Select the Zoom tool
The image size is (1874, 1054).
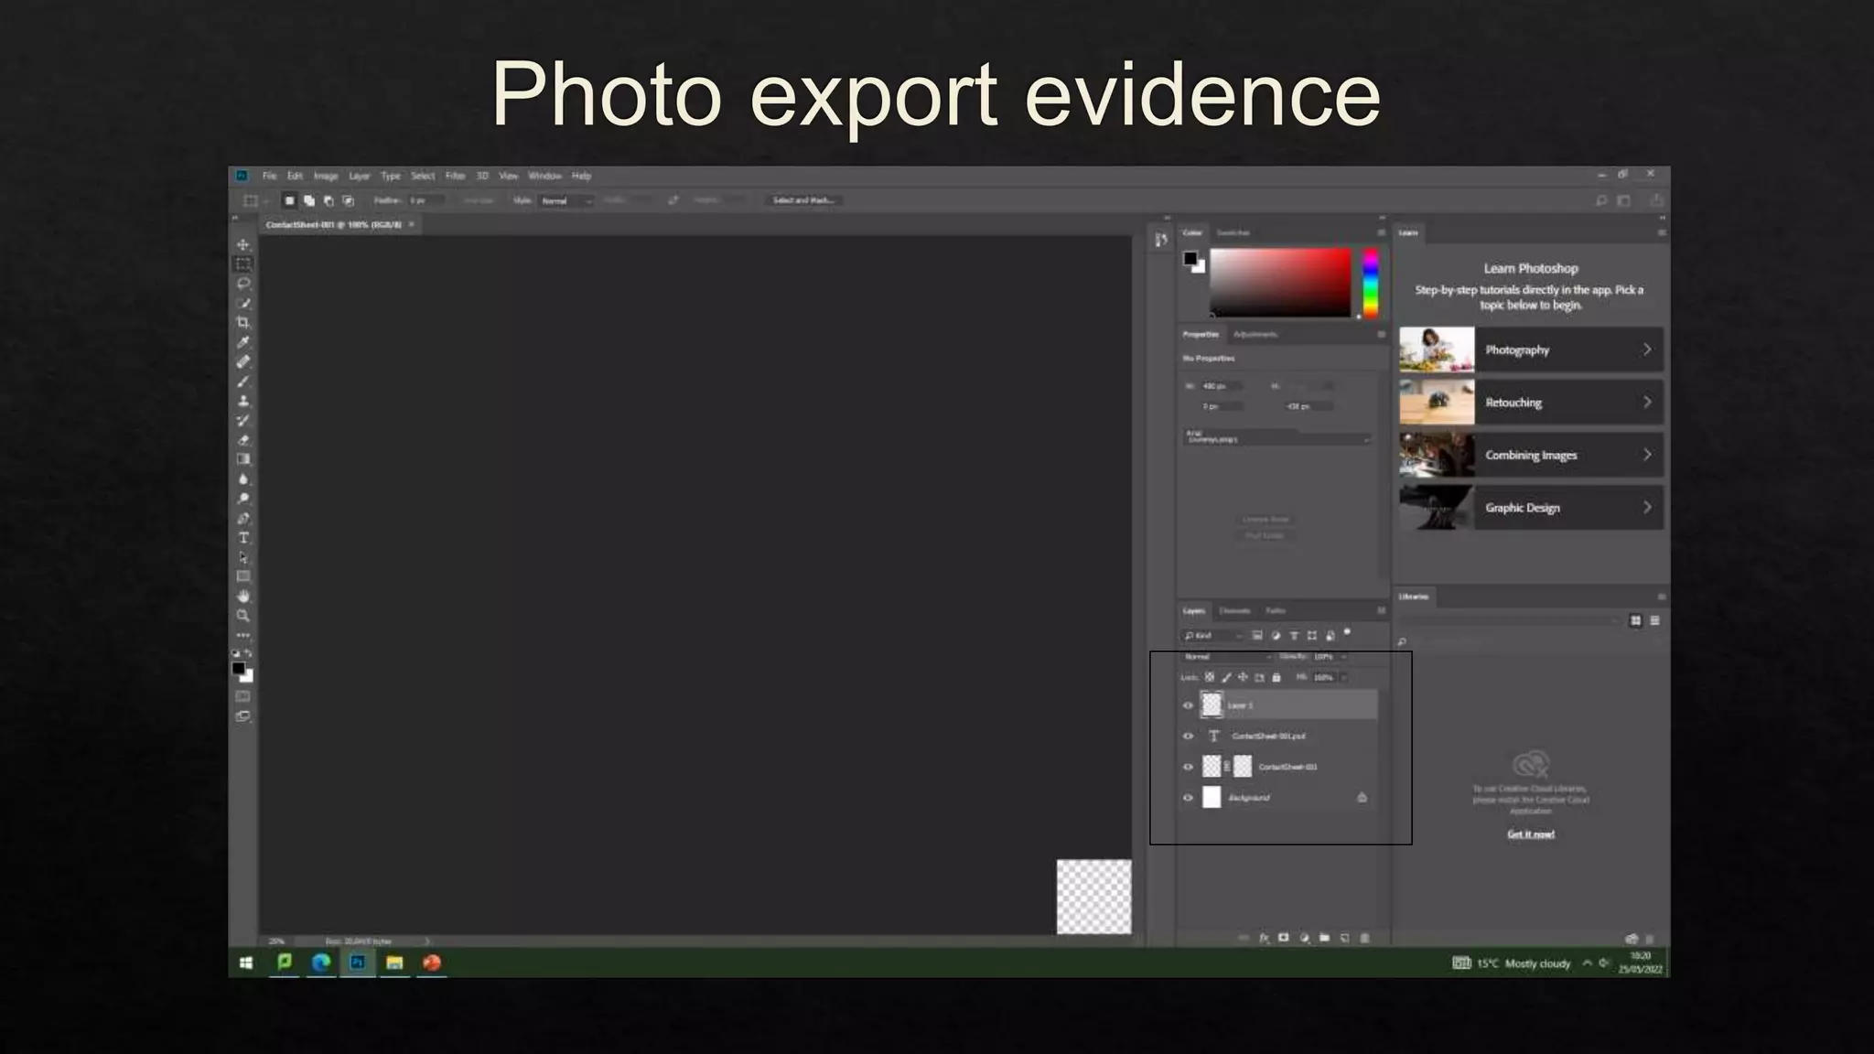click(243, 616)
